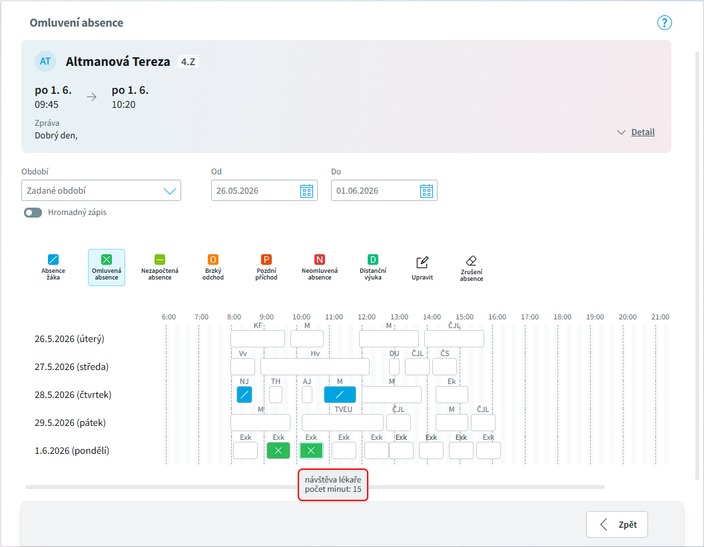
Task: Select the Omluvená absence tool
Action: (107, 268)
